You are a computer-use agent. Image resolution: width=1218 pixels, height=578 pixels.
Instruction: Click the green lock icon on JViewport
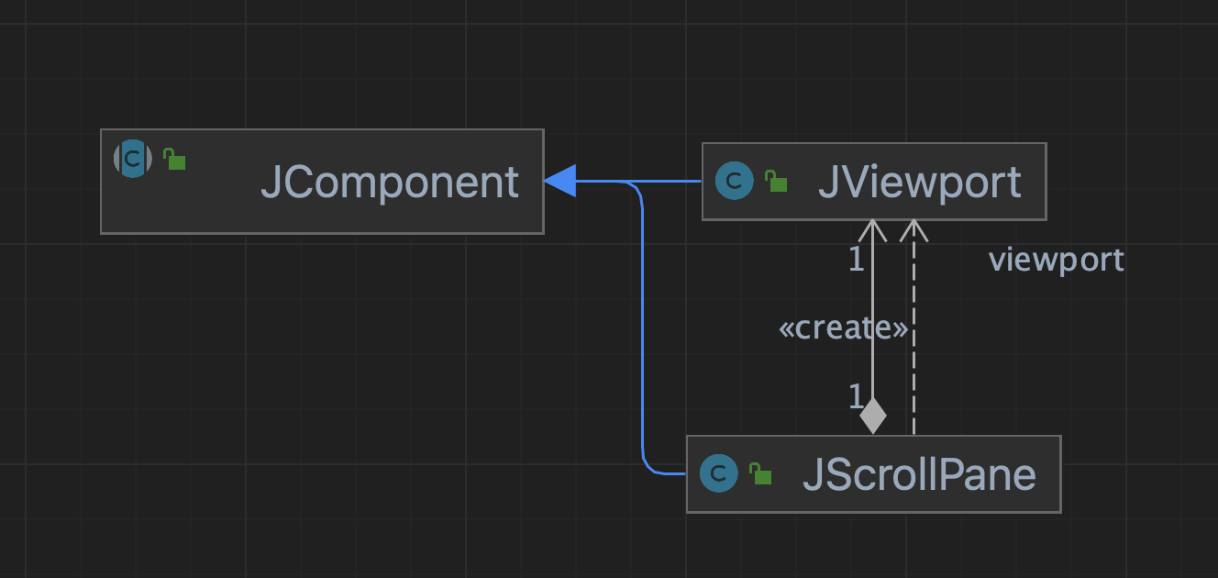tap(776, 182)
